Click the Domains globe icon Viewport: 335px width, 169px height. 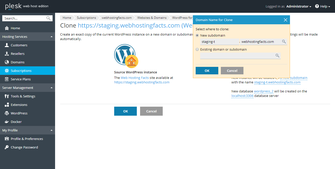click(7, 62)
